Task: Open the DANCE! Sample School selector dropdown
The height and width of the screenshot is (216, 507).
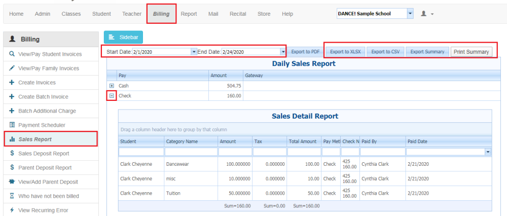Action: tap(410, 14)
